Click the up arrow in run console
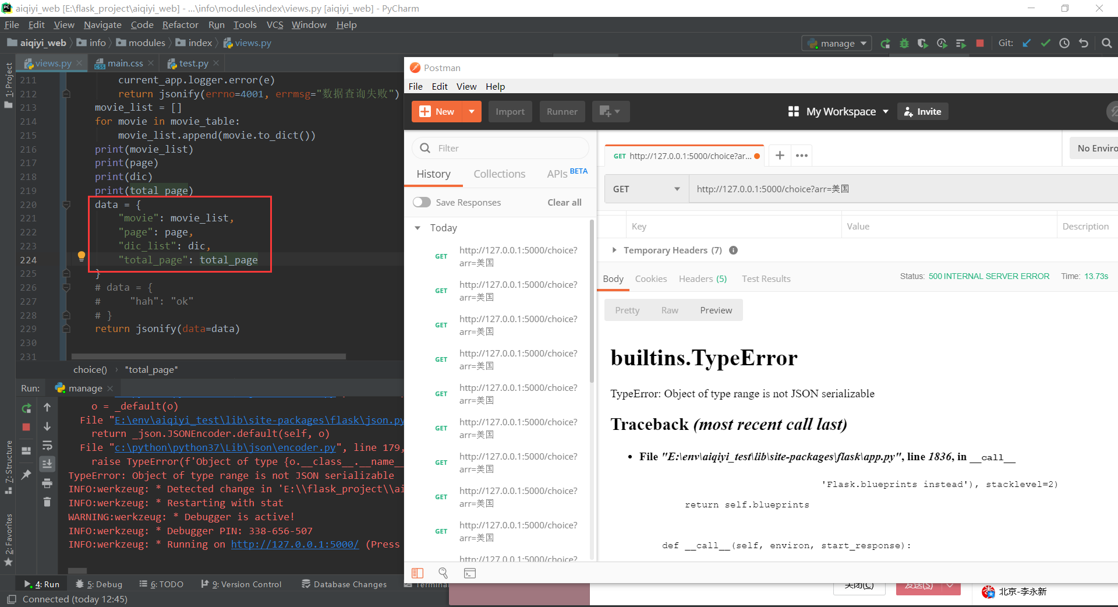Image resolution: width=1118 pixels, height=607 pixels. (x=47, y=408)
